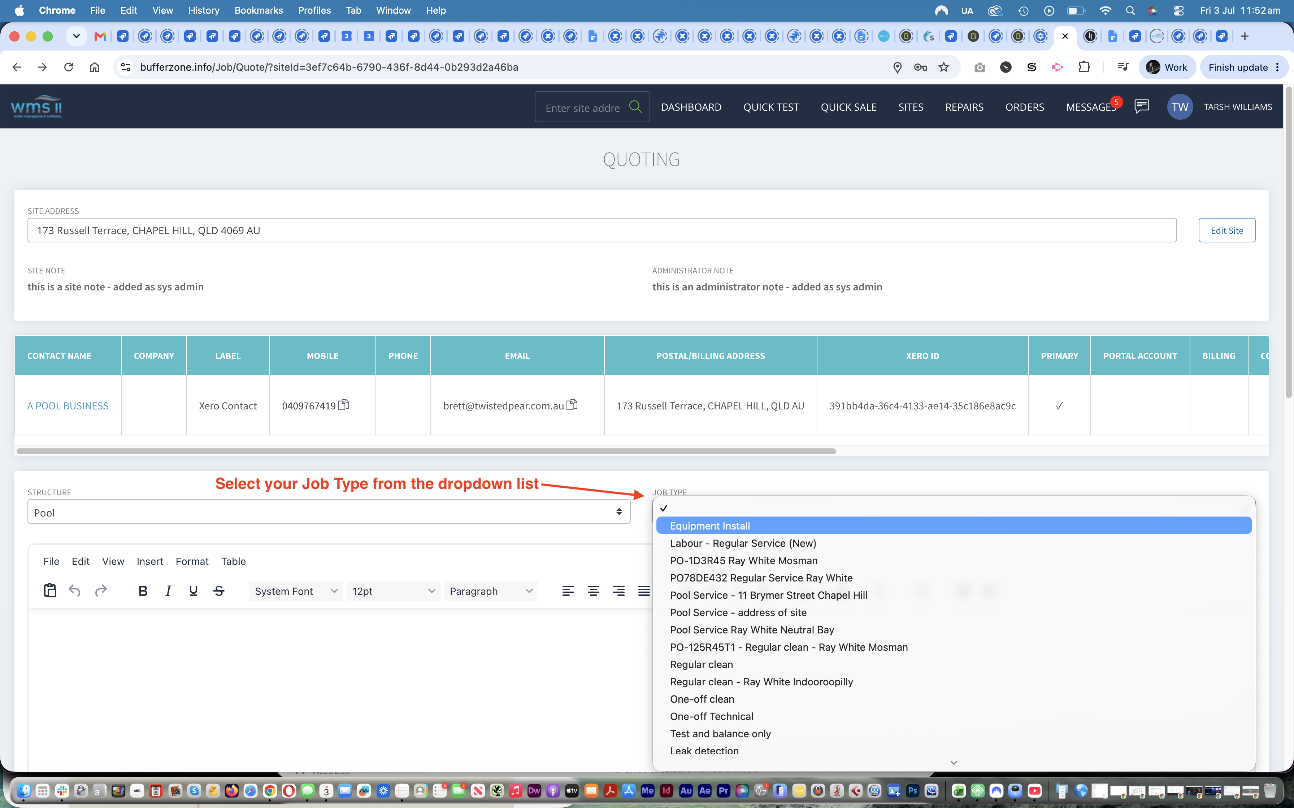Click the Site Address input field
Screen dimensions: 1294x808
point(602,230)
